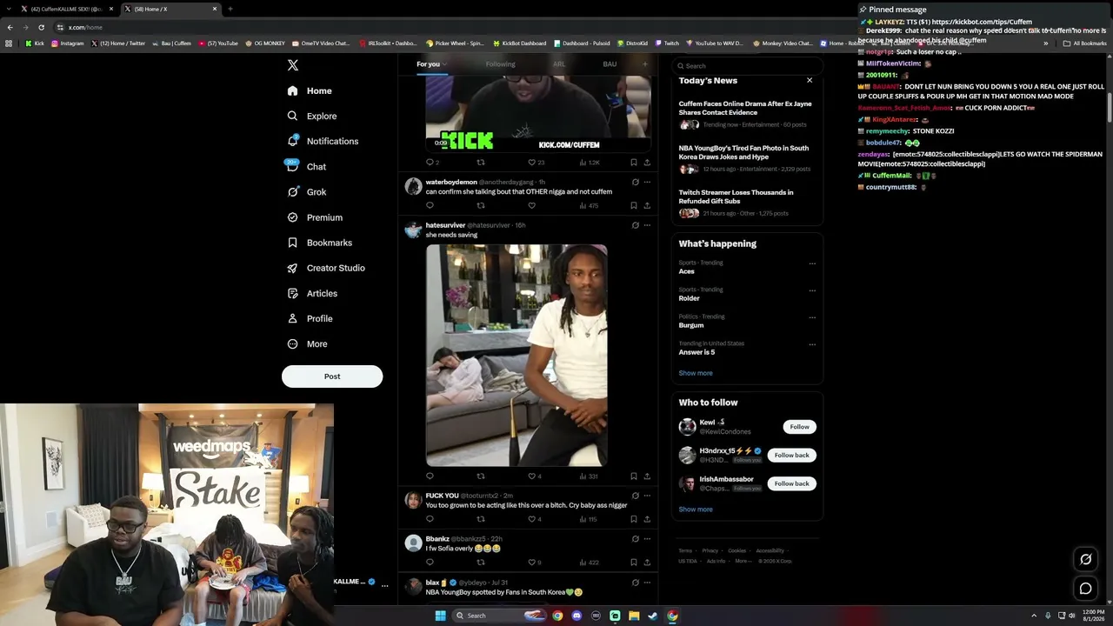
Task: Open the All Bookmarks folder
Action: (1085, 43)
